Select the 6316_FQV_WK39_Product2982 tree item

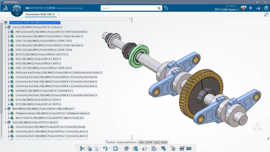tap(38, 100)
